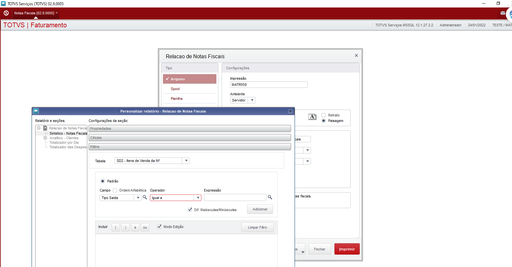Click the date 24/01/2022 in status bar

pyautogui.click(x=476, y=25)
